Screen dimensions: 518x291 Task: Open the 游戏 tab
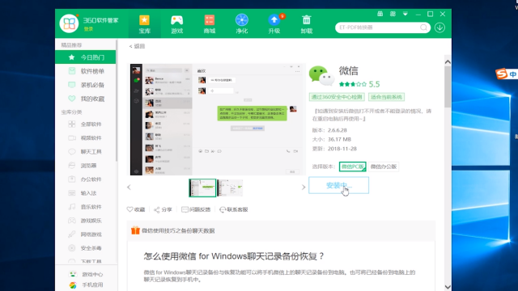(176, 24)
